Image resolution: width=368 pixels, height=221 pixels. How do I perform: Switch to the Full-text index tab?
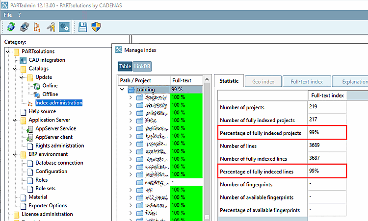307,81
